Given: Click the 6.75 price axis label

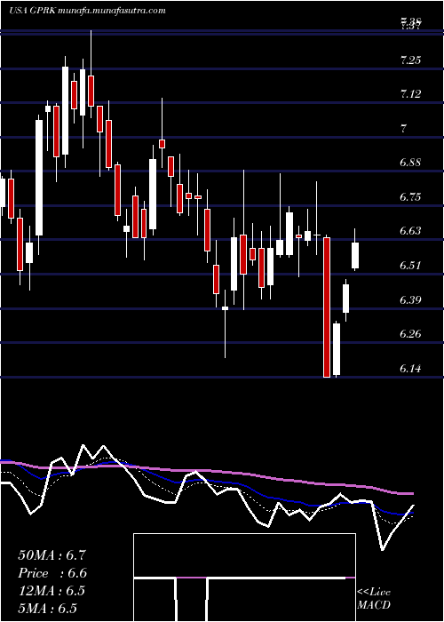Looking at the screenshot, I should tap(410, 196).
